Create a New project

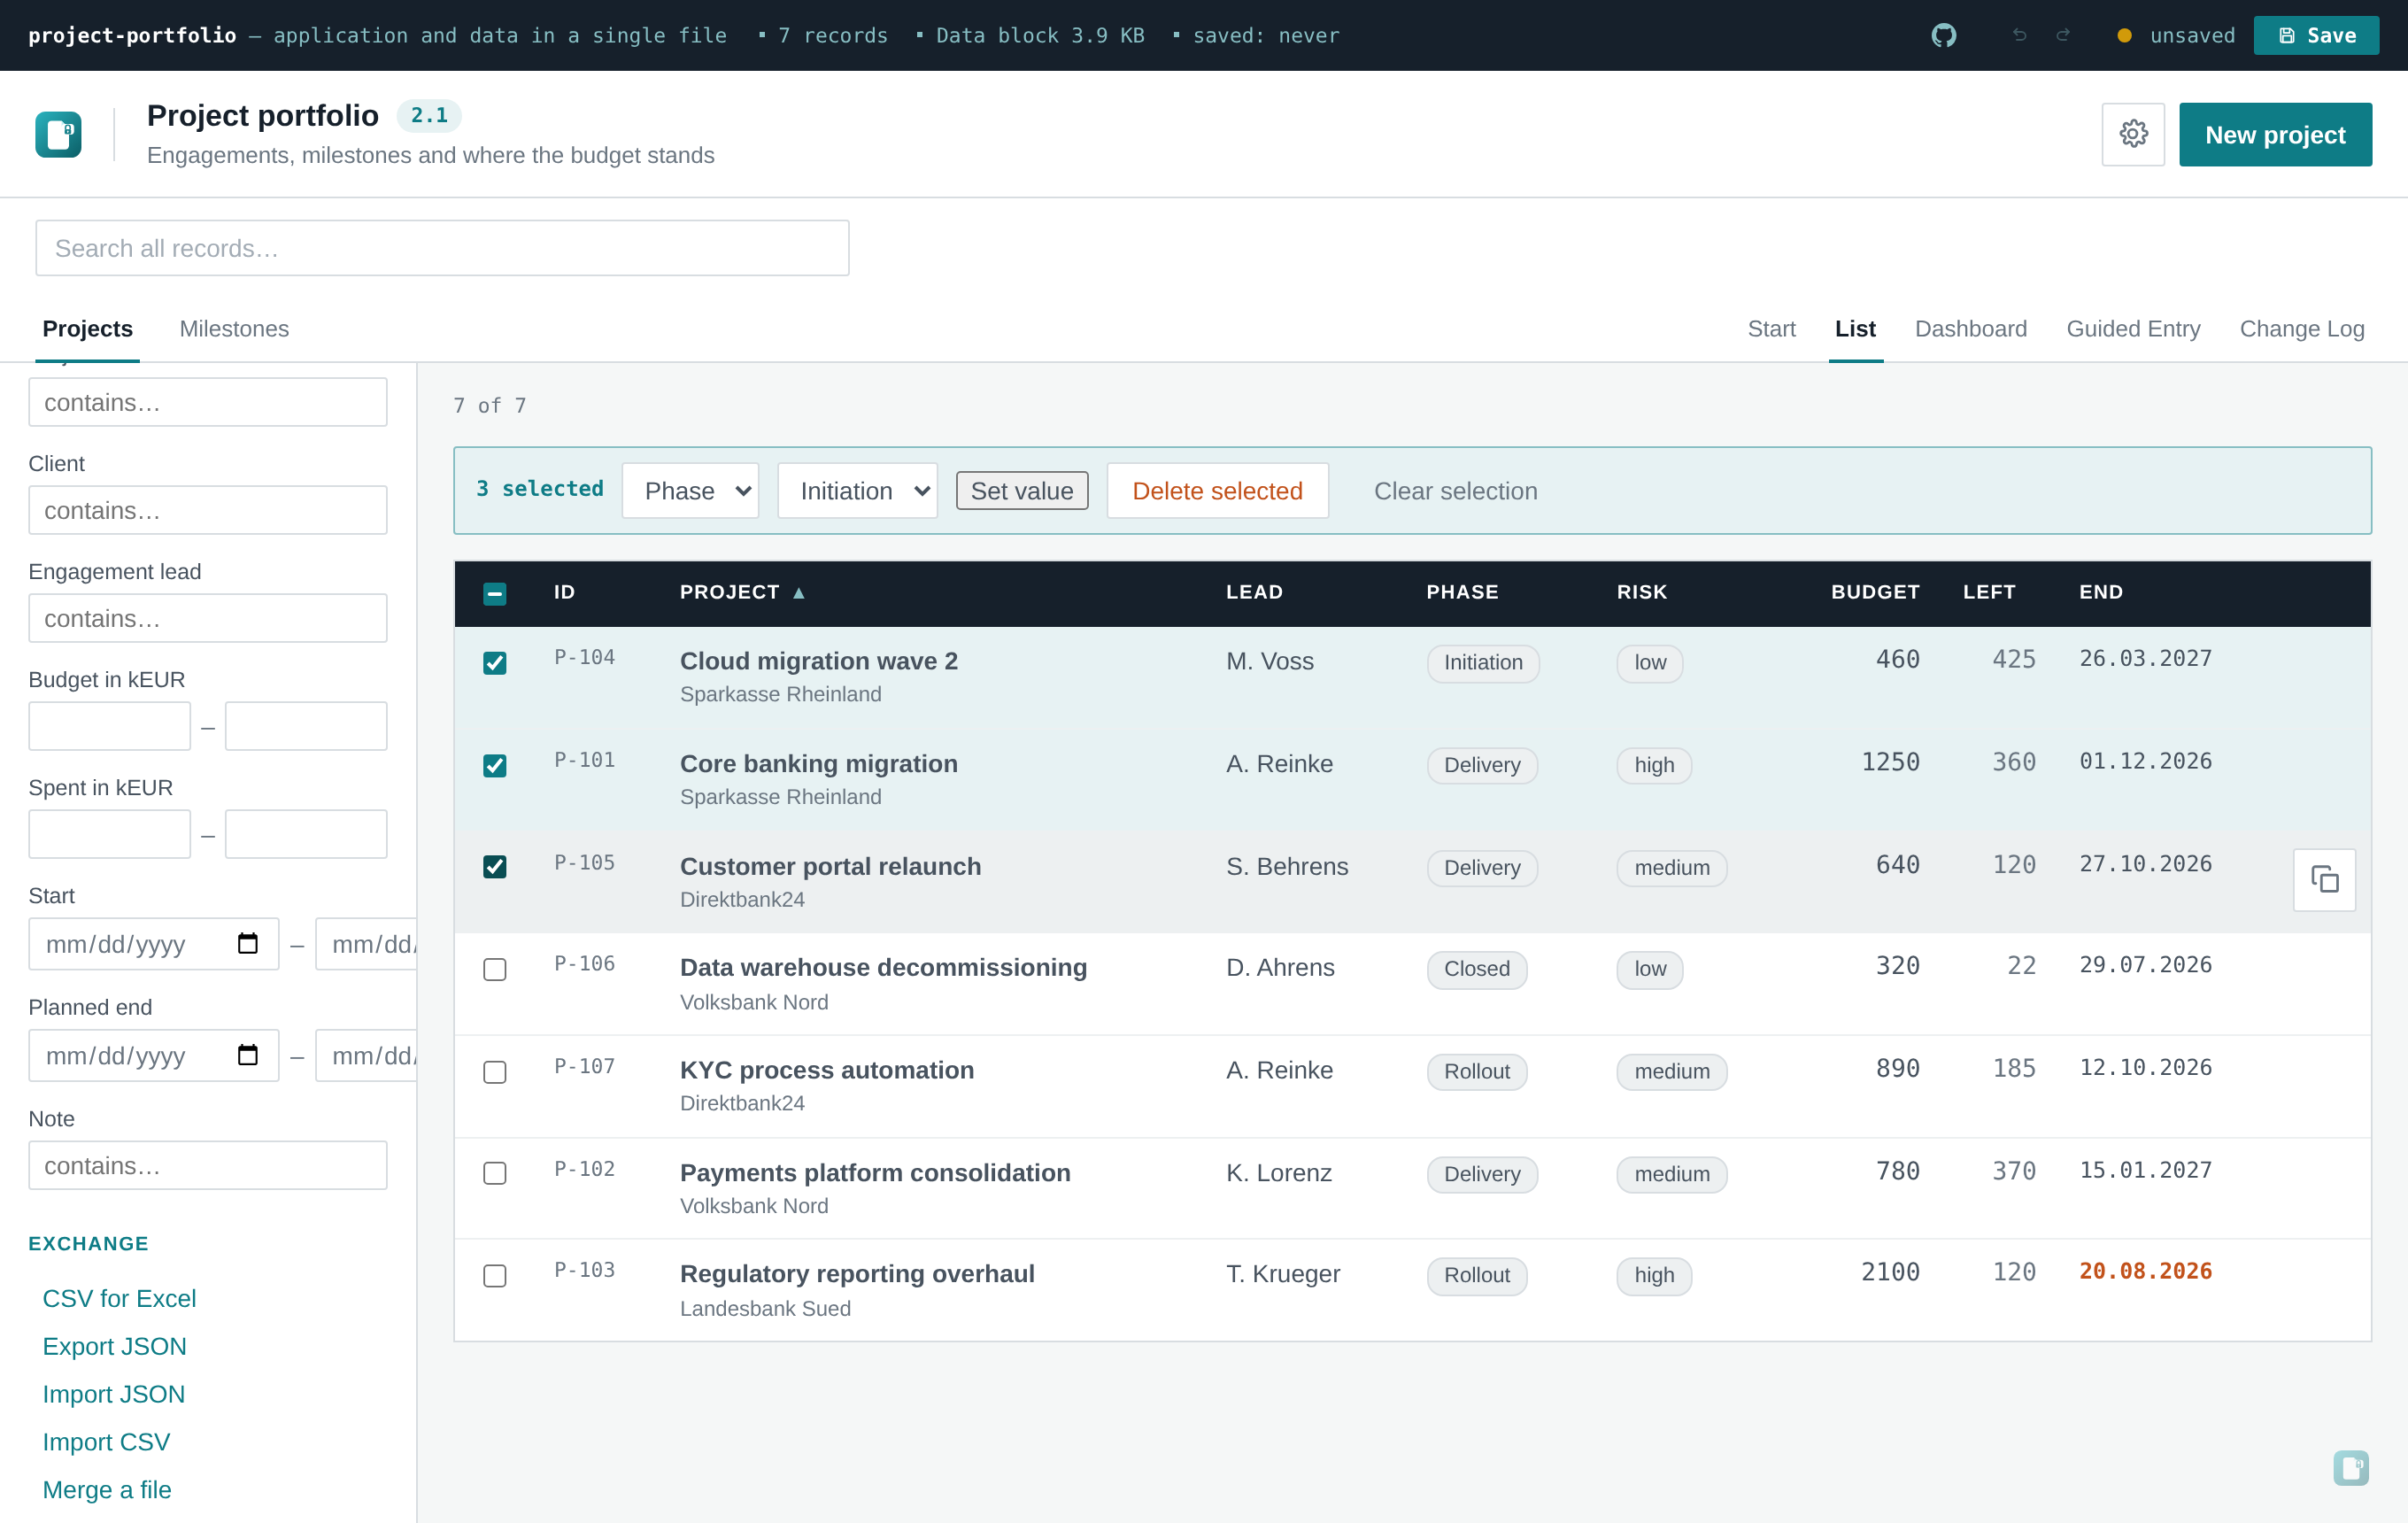pyautogui.click(x=2275, y=134)
